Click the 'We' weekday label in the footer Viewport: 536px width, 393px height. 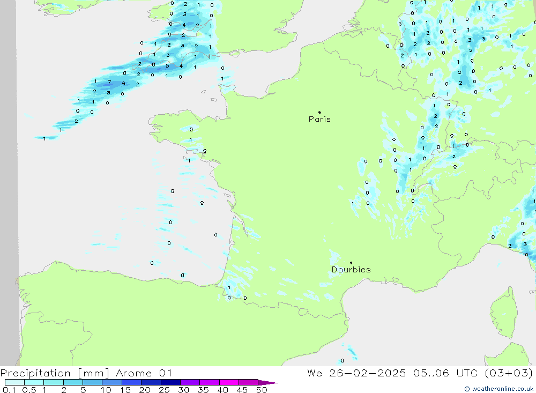315,373
